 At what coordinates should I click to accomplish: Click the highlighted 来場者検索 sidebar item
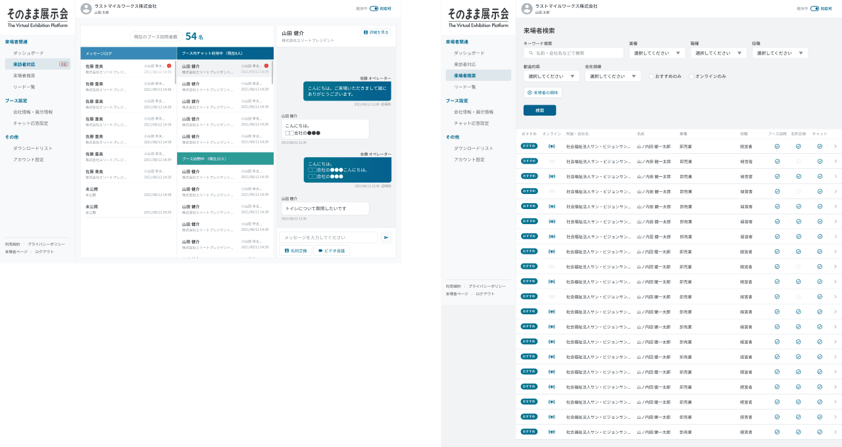478,76
